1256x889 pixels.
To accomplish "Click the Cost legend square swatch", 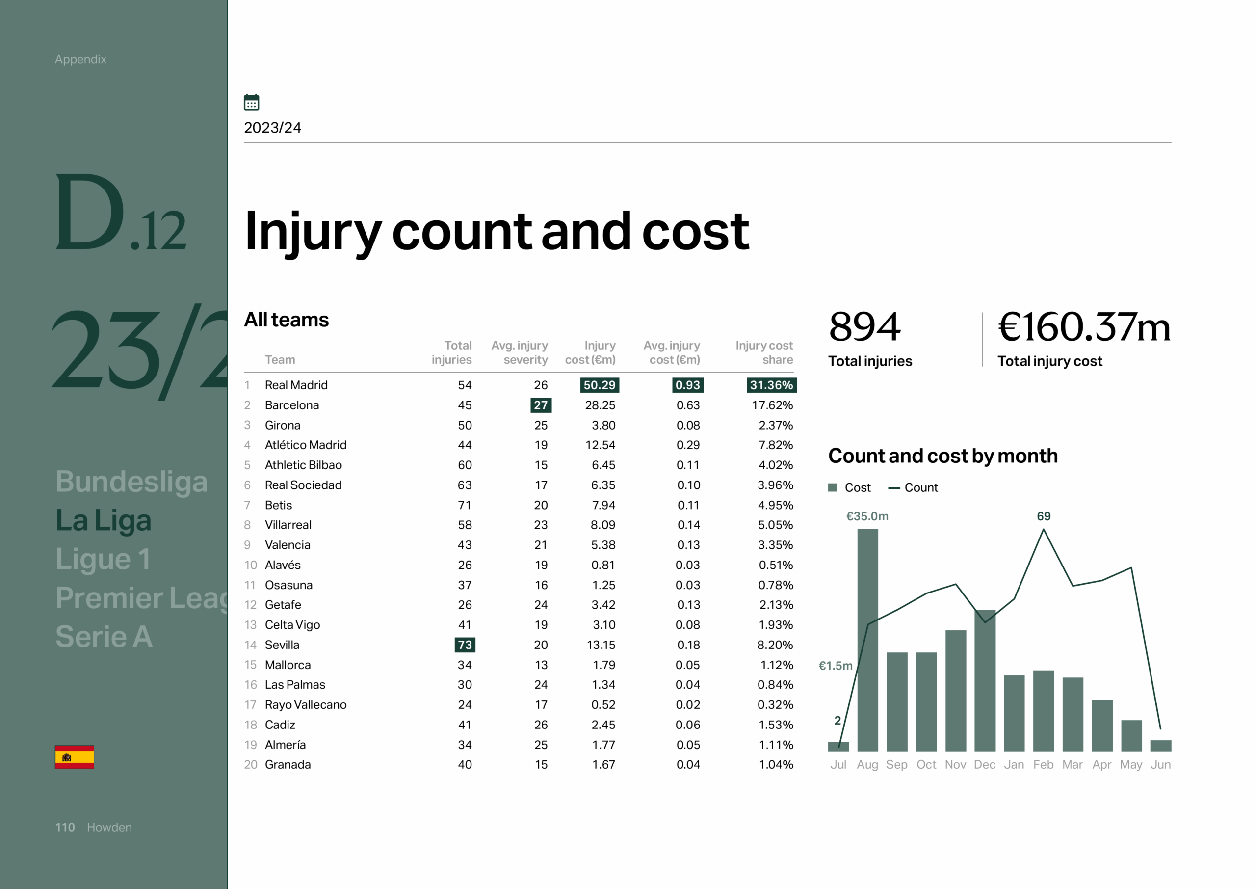I will tap(833, 487).
